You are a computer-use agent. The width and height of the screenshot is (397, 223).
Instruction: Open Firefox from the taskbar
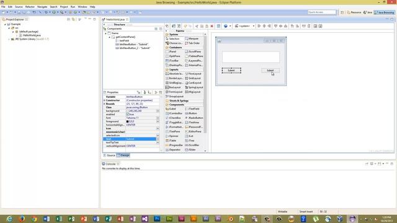click(x=22, y=219)
